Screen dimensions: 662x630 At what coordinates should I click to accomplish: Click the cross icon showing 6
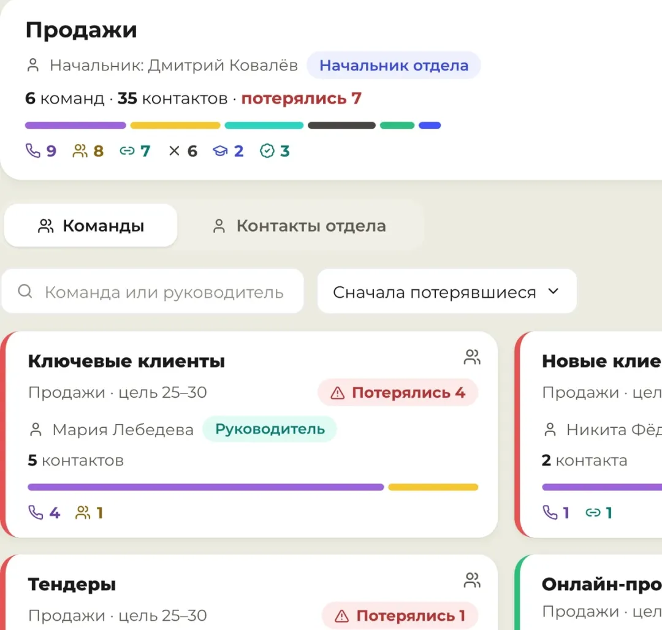tap(174, 151)
